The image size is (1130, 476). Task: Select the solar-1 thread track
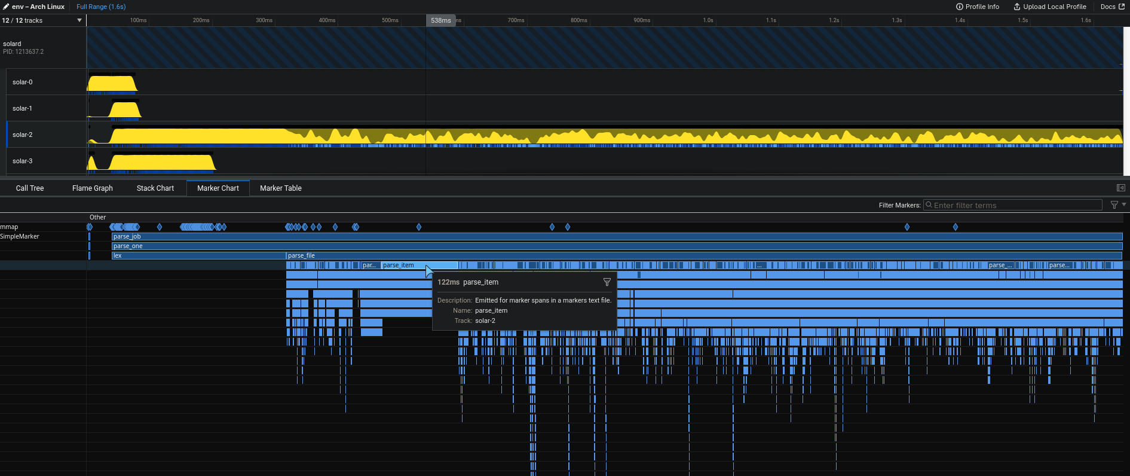(x=46, y=108)
